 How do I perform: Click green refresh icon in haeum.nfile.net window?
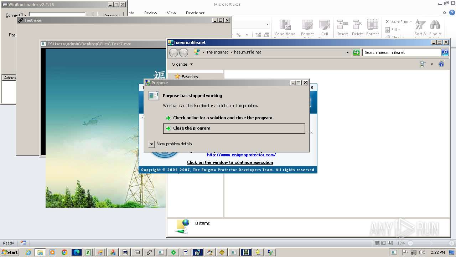tap(356, 52)
